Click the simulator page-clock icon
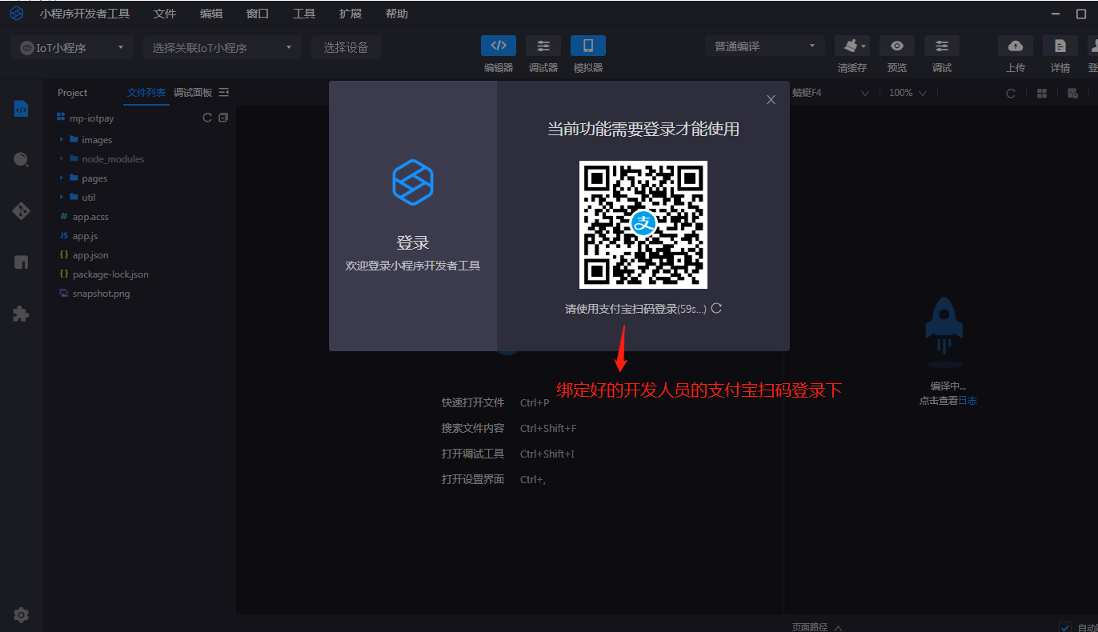Screen dimensions: 1098x632 [1072, 93]
